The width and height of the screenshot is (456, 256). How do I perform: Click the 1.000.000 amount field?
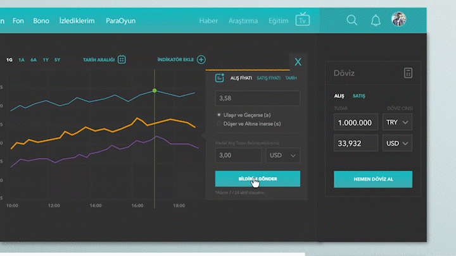tap(356, 123)
